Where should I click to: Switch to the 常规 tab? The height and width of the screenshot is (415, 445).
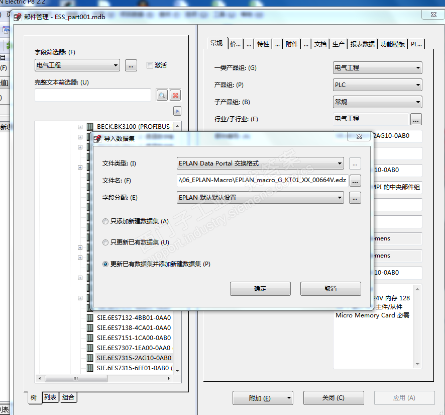coord(216,43)
